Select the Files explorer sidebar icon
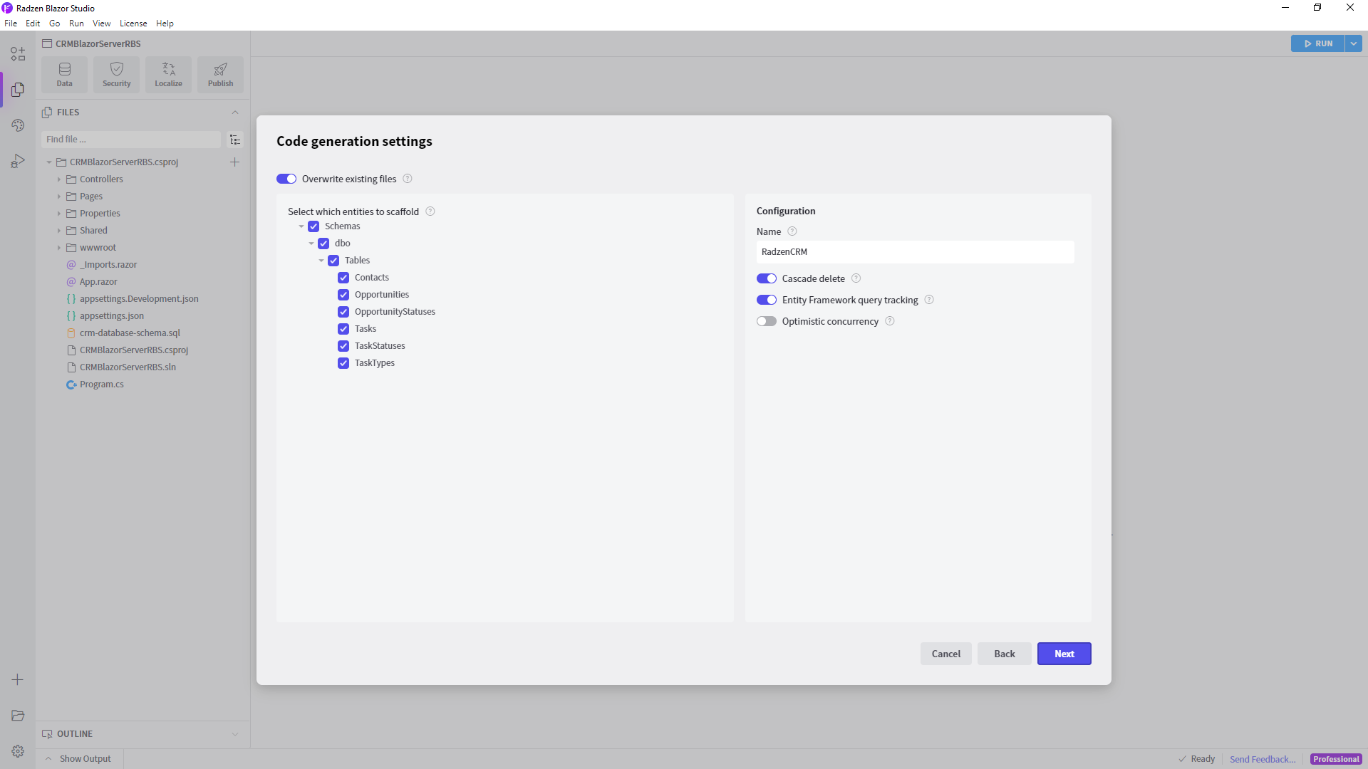 (x=18, y=90)
